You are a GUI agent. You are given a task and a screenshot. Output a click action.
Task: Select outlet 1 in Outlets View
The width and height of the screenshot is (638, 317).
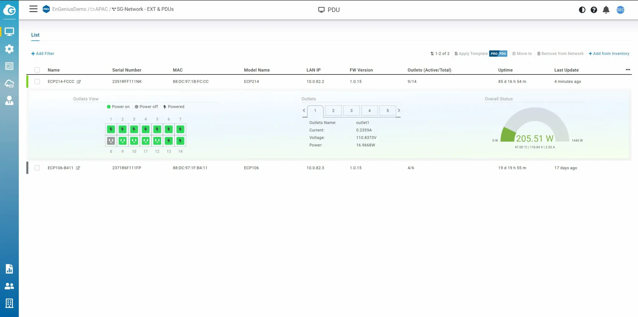click(x=111, y=129)
